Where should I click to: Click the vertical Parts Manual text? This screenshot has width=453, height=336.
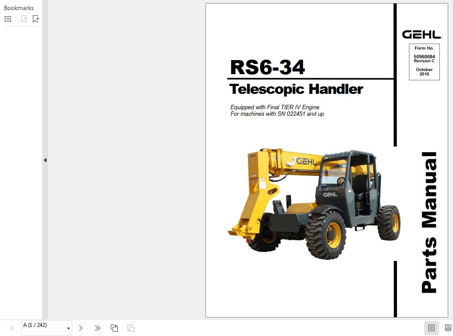(x=429, y=223)
